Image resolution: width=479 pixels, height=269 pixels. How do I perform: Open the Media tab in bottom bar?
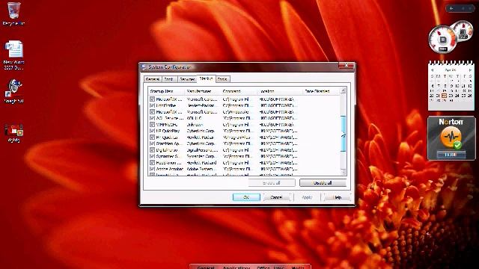298,268
